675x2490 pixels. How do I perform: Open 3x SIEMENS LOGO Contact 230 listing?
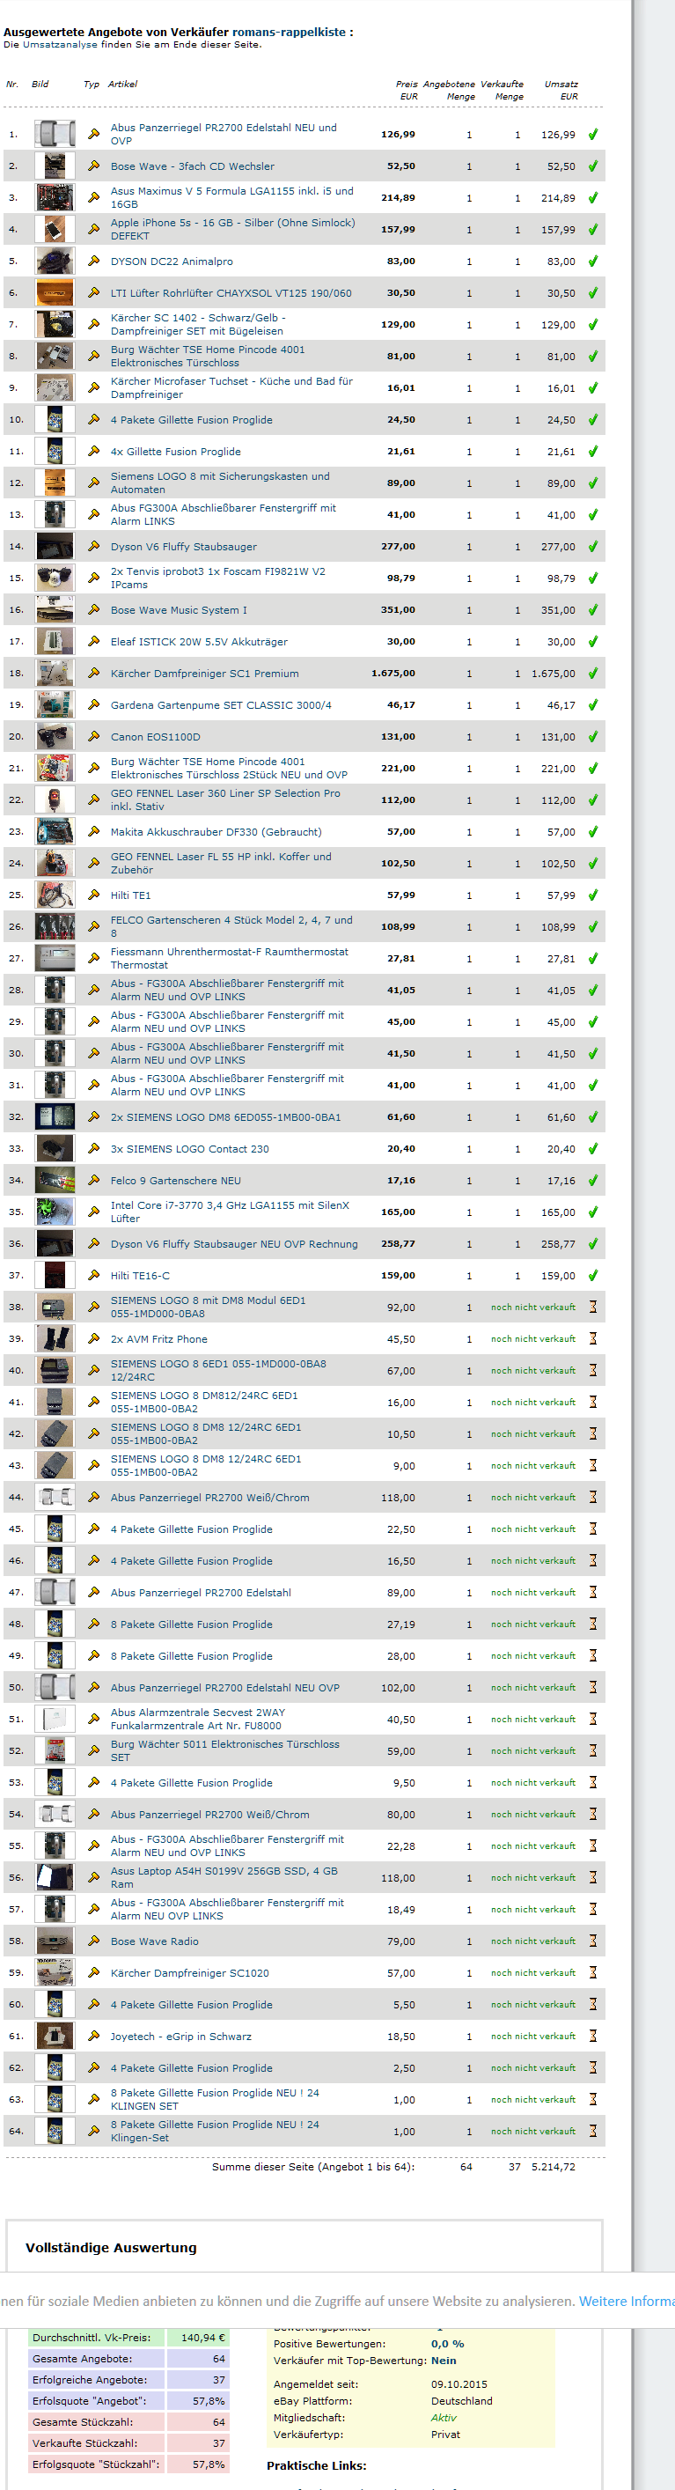pos(189,1148)
